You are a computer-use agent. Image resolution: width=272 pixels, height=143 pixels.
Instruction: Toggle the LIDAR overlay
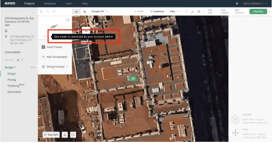point(138,12)
